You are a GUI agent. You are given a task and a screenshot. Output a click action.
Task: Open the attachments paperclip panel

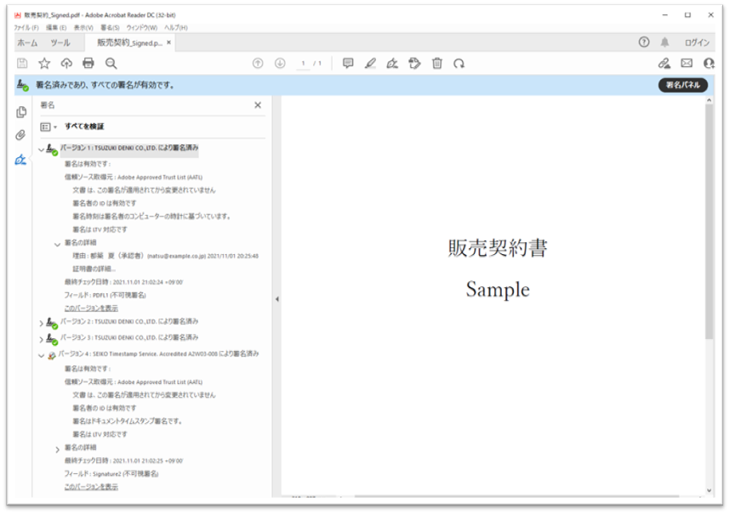pos(20,134)
